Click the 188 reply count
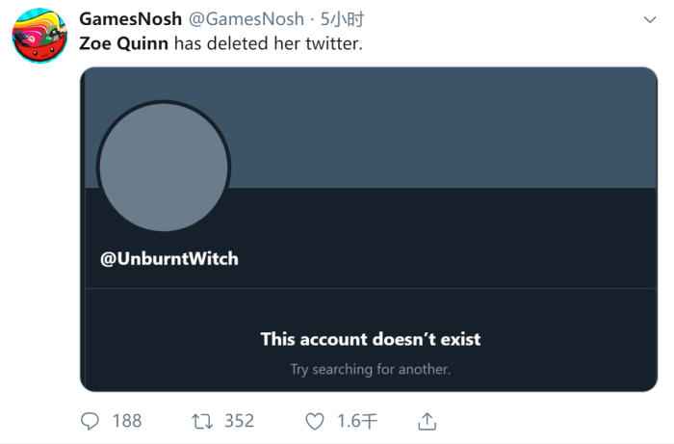674x444 pixels. point(126,421)
